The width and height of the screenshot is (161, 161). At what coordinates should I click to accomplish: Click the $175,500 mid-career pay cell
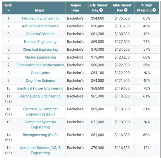coord(122,18)
